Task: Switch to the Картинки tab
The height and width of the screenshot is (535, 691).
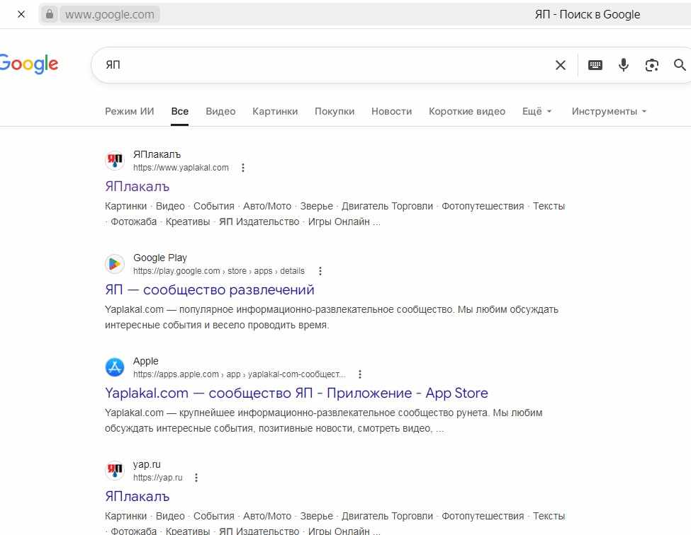Action: click(275, 111)
